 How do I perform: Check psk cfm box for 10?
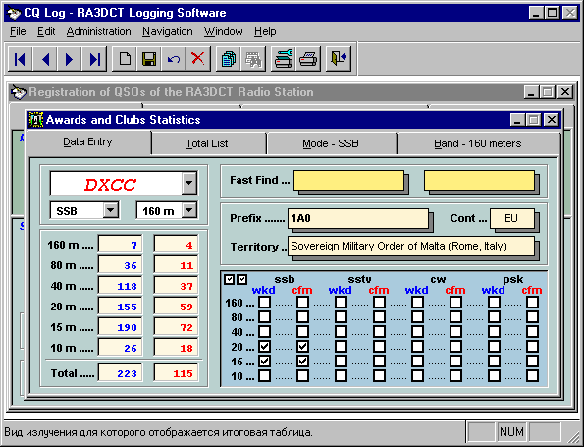click(x=533, y=375)
